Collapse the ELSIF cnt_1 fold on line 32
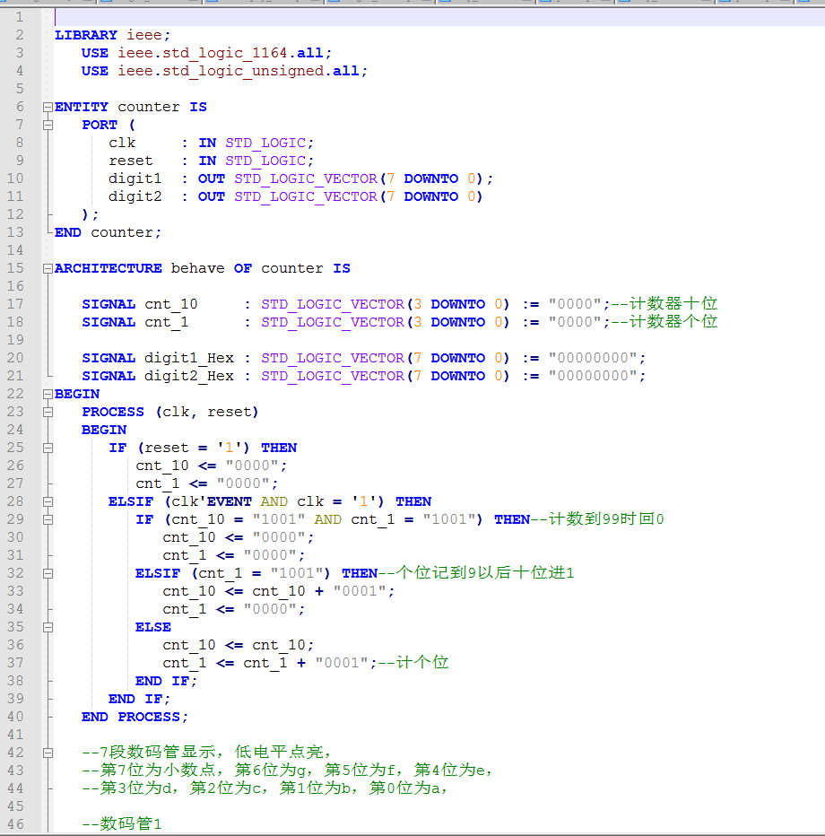This screenshot has width=825, height=836. tap(48, 573)
